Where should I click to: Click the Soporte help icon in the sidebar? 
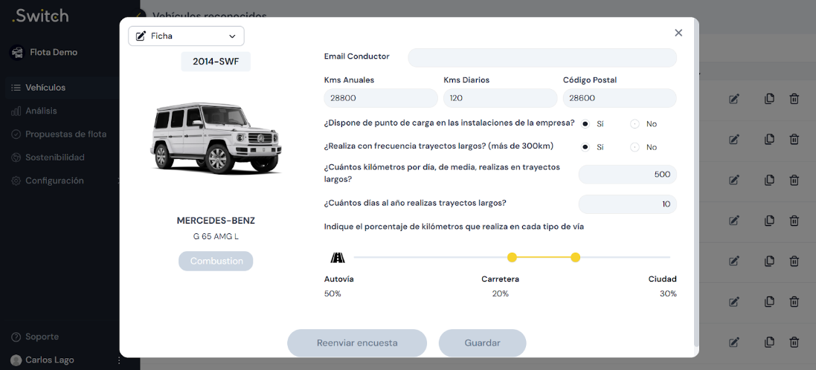point(16,337)
